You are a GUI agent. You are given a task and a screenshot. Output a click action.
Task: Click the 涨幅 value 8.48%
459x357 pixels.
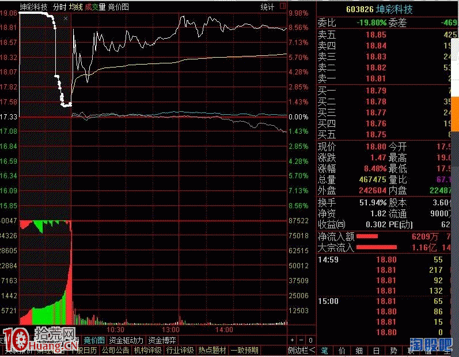(x=375, y=168)
